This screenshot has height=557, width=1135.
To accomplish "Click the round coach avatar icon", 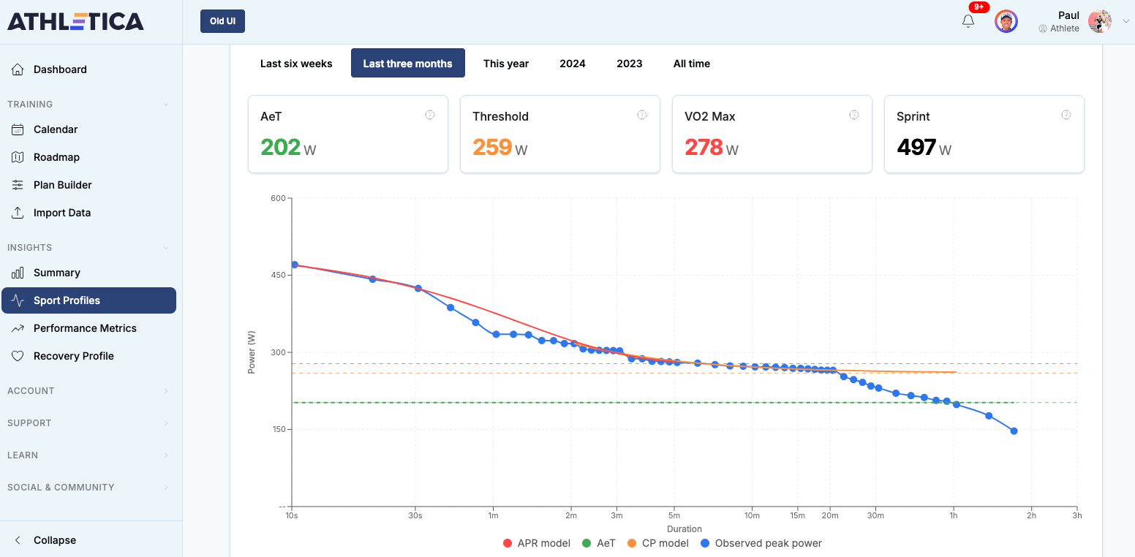I will (x=1006, y=21).
